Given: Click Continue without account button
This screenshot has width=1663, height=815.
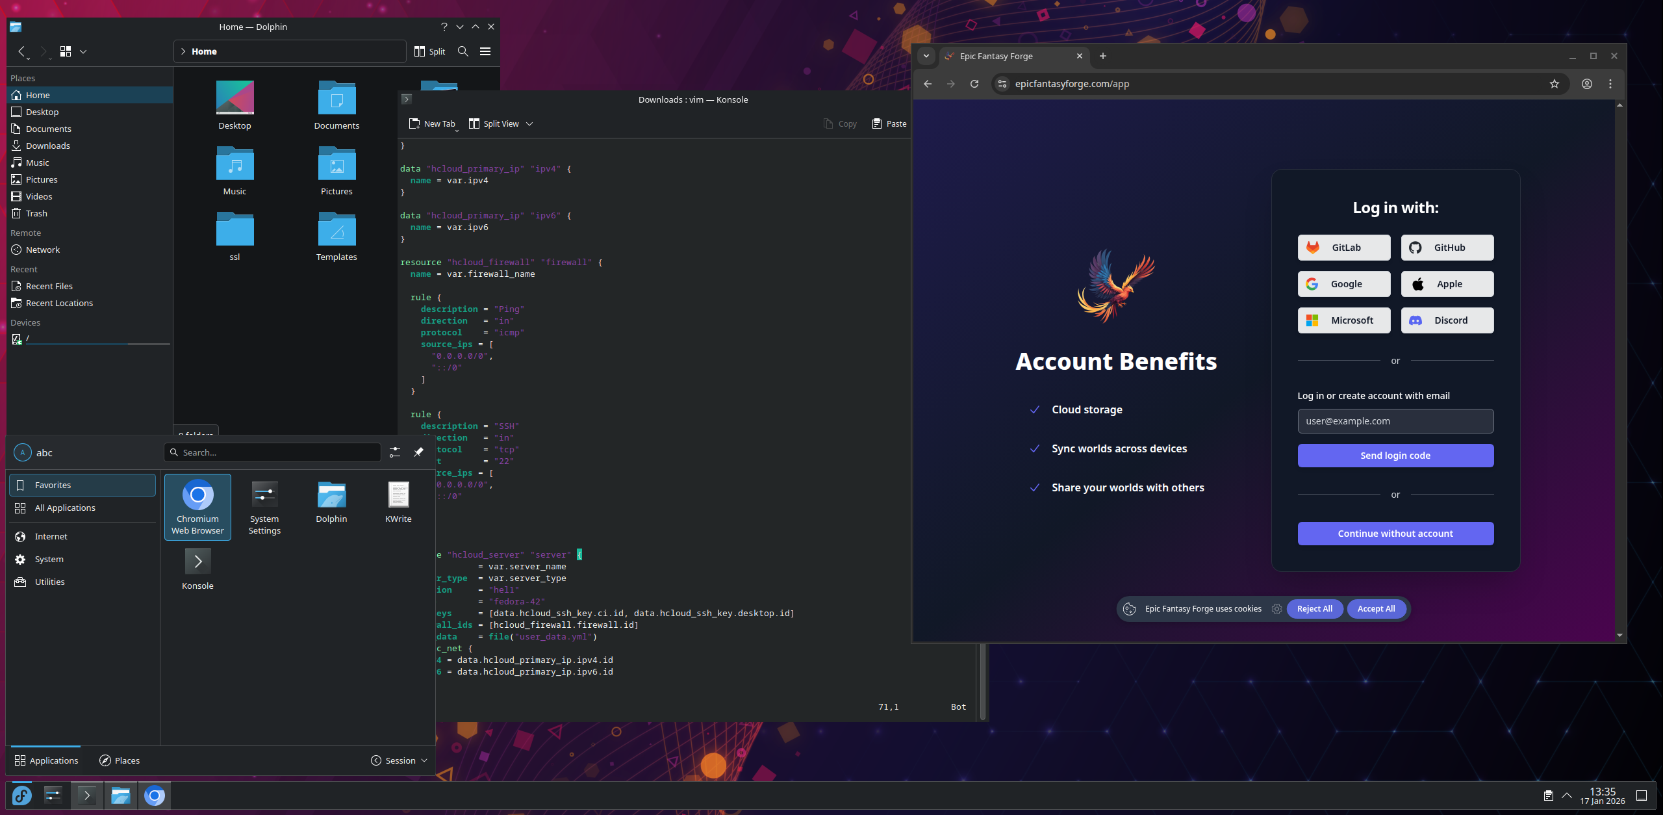Looking at the screenshot, I should 1395,534.
